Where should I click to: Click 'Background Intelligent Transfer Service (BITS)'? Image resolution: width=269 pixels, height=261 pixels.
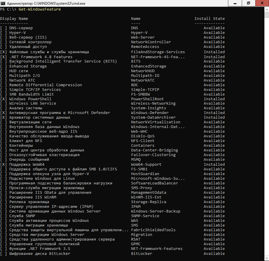pos(63,61)
